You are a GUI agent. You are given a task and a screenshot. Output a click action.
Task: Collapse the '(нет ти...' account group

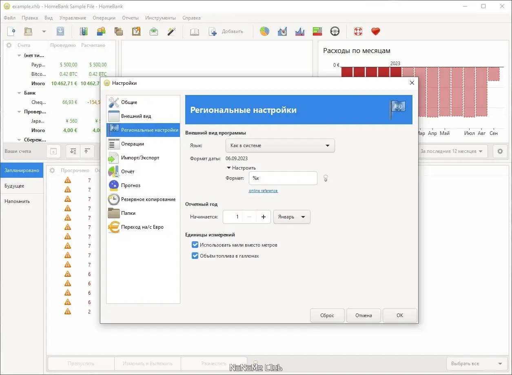point(20,55)
